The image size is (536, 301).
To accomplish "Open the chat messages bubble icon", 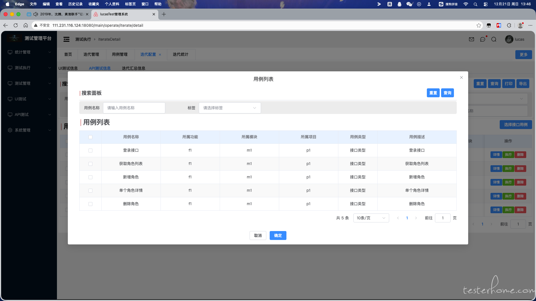I will [483, 39].
